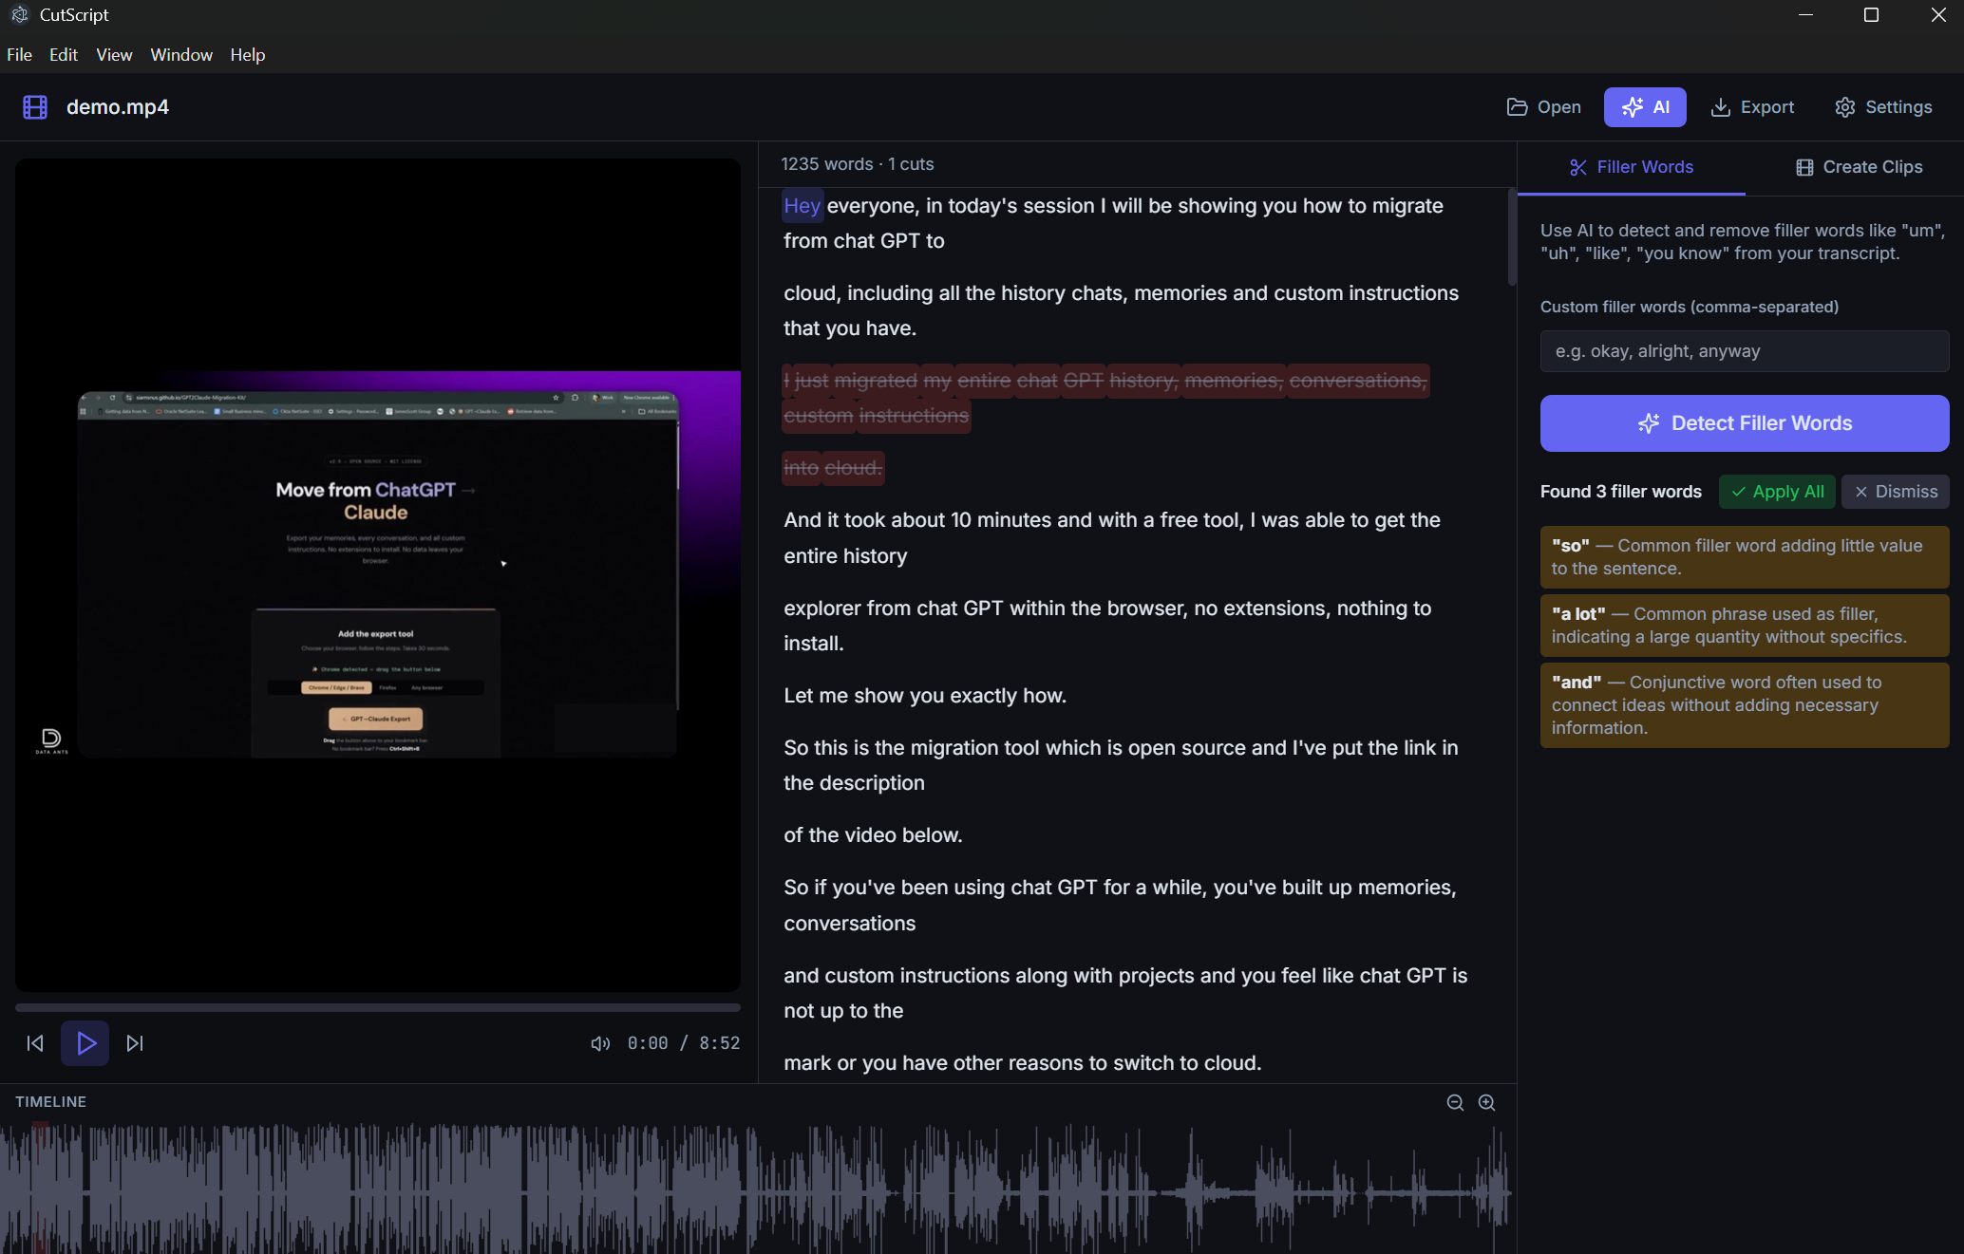
Task: Switch to the Create Clips tab
Action: coord(1857,166)
